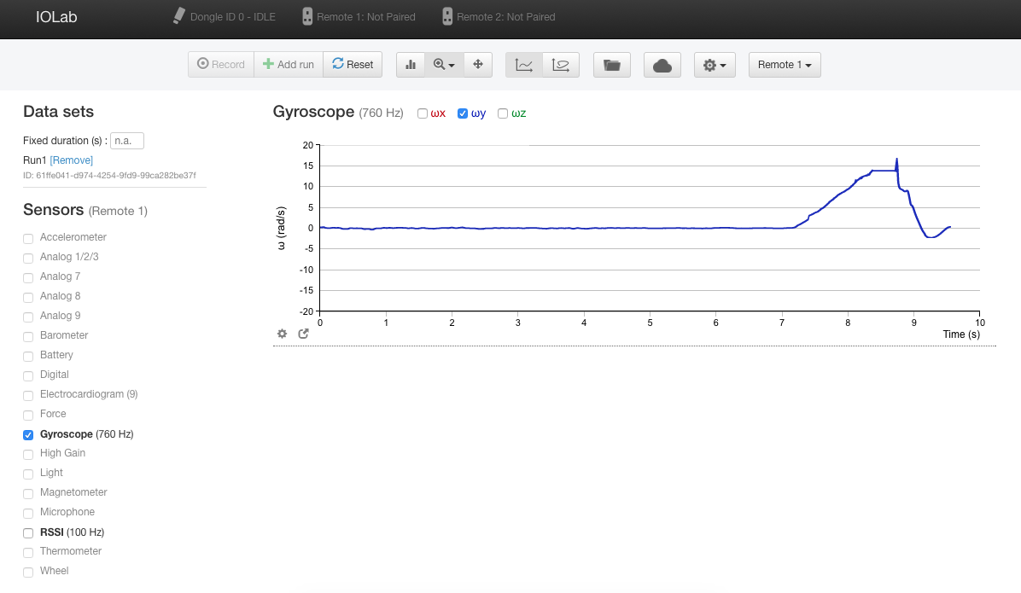The image size is (1021, 593).
Task: Click the Record button
Action: click(221, 65)
